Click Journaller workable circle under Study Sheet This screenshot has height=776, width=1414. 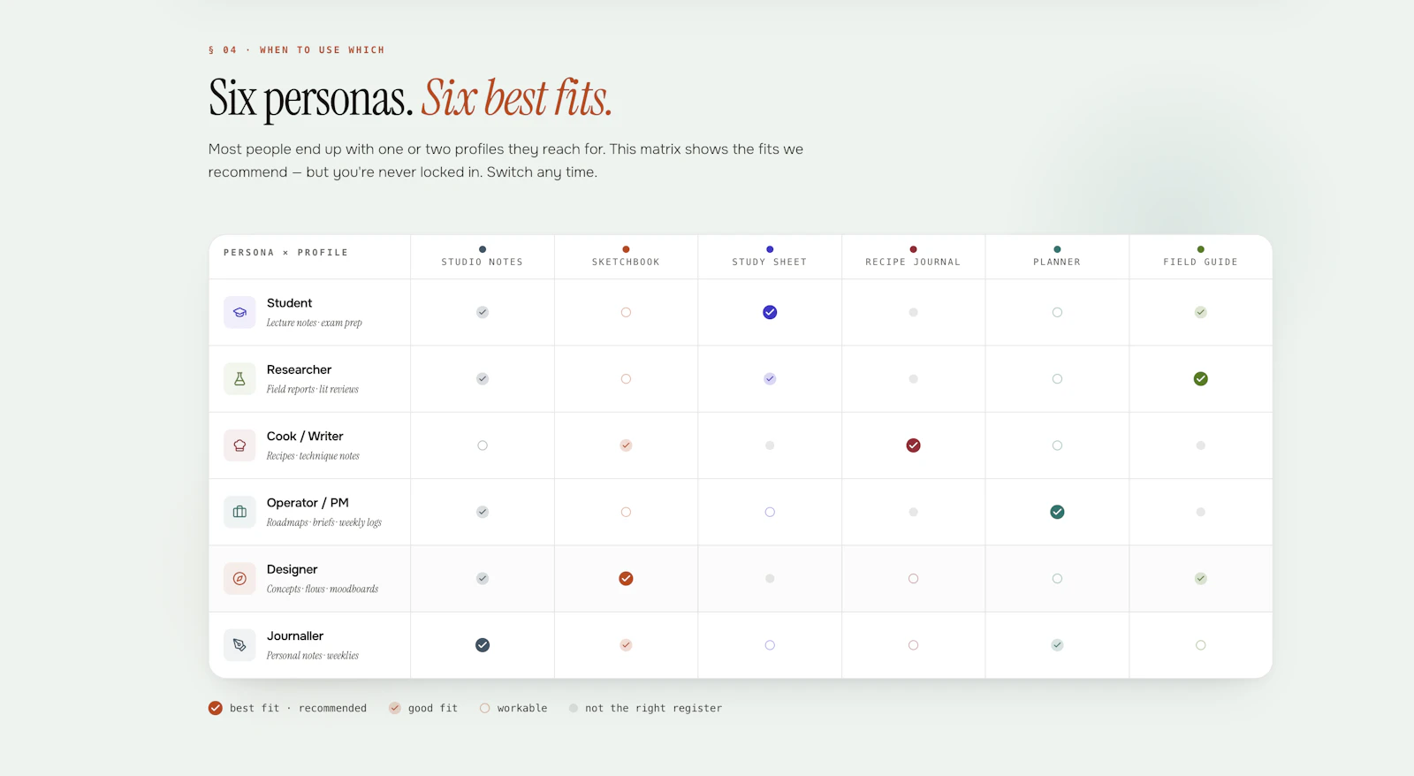[770, 645]
